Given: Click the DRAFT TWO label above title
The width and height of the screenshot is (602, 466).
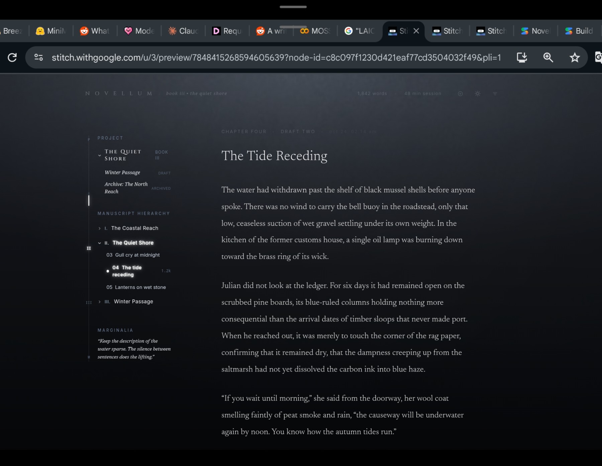Looking at the screenshot, I should 298,132.
